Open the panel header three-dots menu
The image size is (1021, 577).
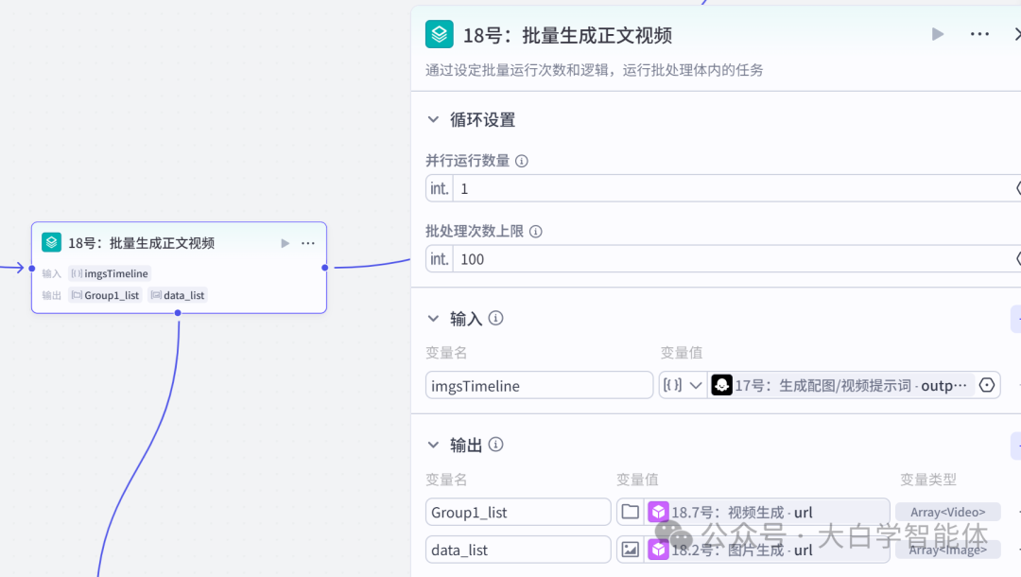[x=979, y=34]
